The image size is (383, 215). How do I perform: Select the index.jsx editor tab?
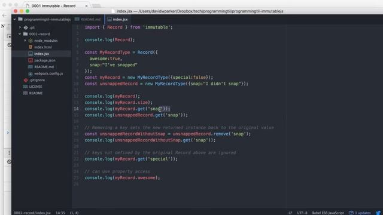(x=117, y=19)
